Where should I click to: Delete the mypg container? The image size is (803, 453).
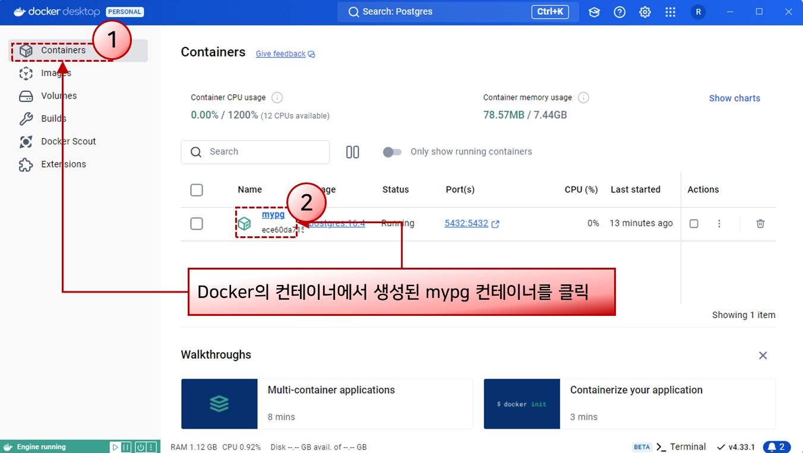coord(760,224)
